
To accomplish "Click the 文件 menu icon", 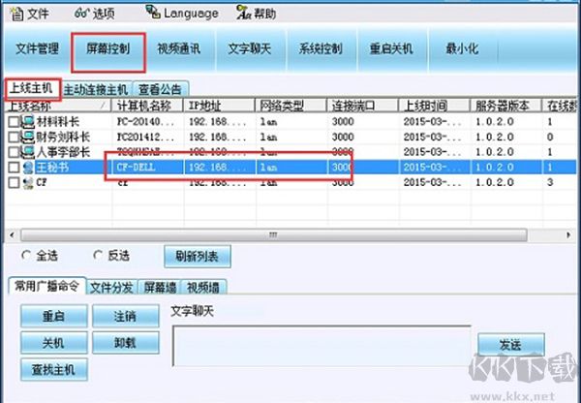I will pyautogui.click(x=15, y=14).
